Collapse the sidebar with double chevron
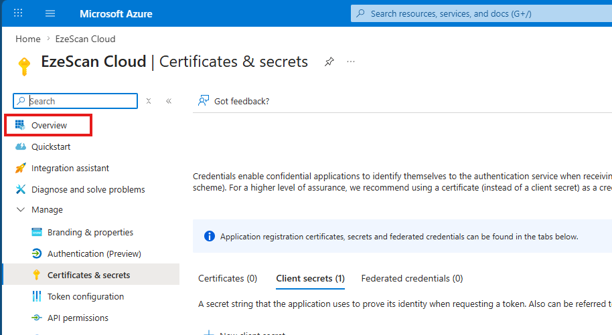 [169, 101]
